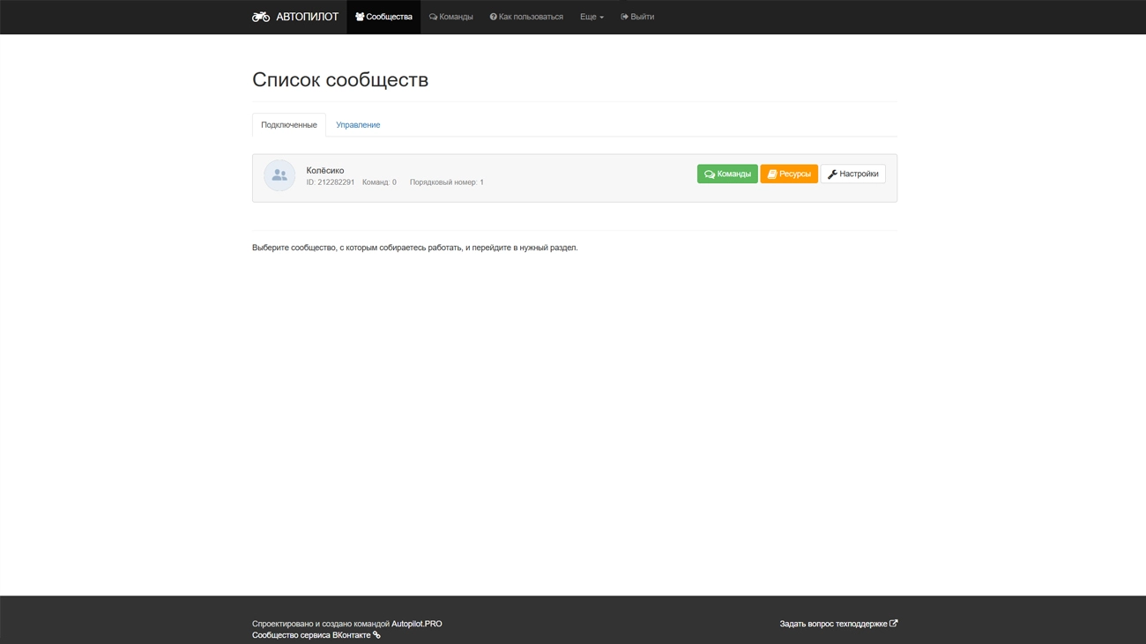Click the question mark icon for Как пользоваться
This screenshot has width=1146, height=644.
(494, 17)
